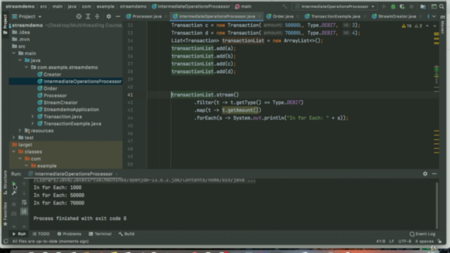Toggle scroll to end icon in console
Image resolution: width=450 pixels, height=253 pixels.
click(24, 212)
